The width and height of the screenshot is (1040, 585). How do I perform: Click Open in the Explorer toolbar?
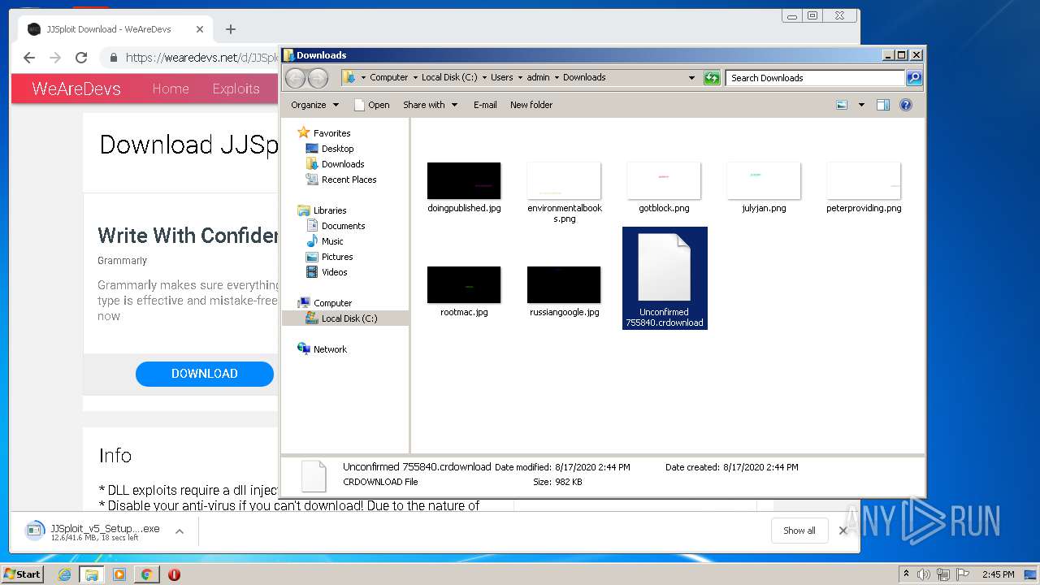(372, 105)
